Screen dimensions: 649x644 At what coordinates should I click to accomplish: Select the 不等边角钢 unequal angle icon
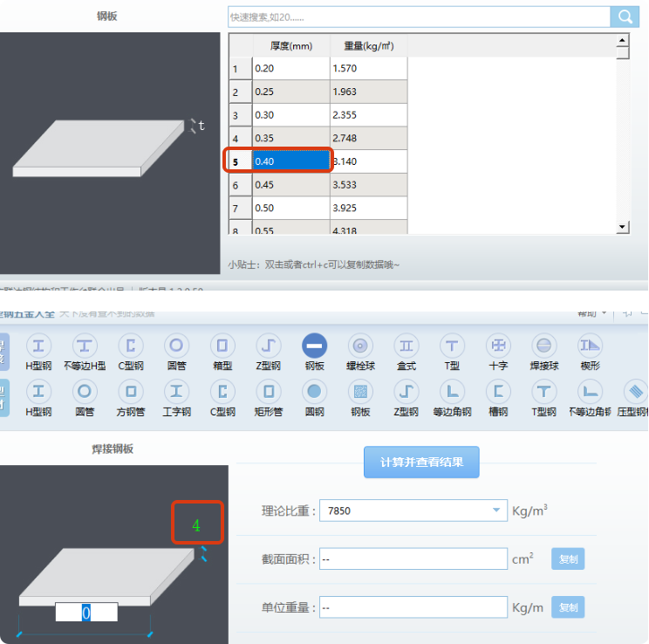590,391
